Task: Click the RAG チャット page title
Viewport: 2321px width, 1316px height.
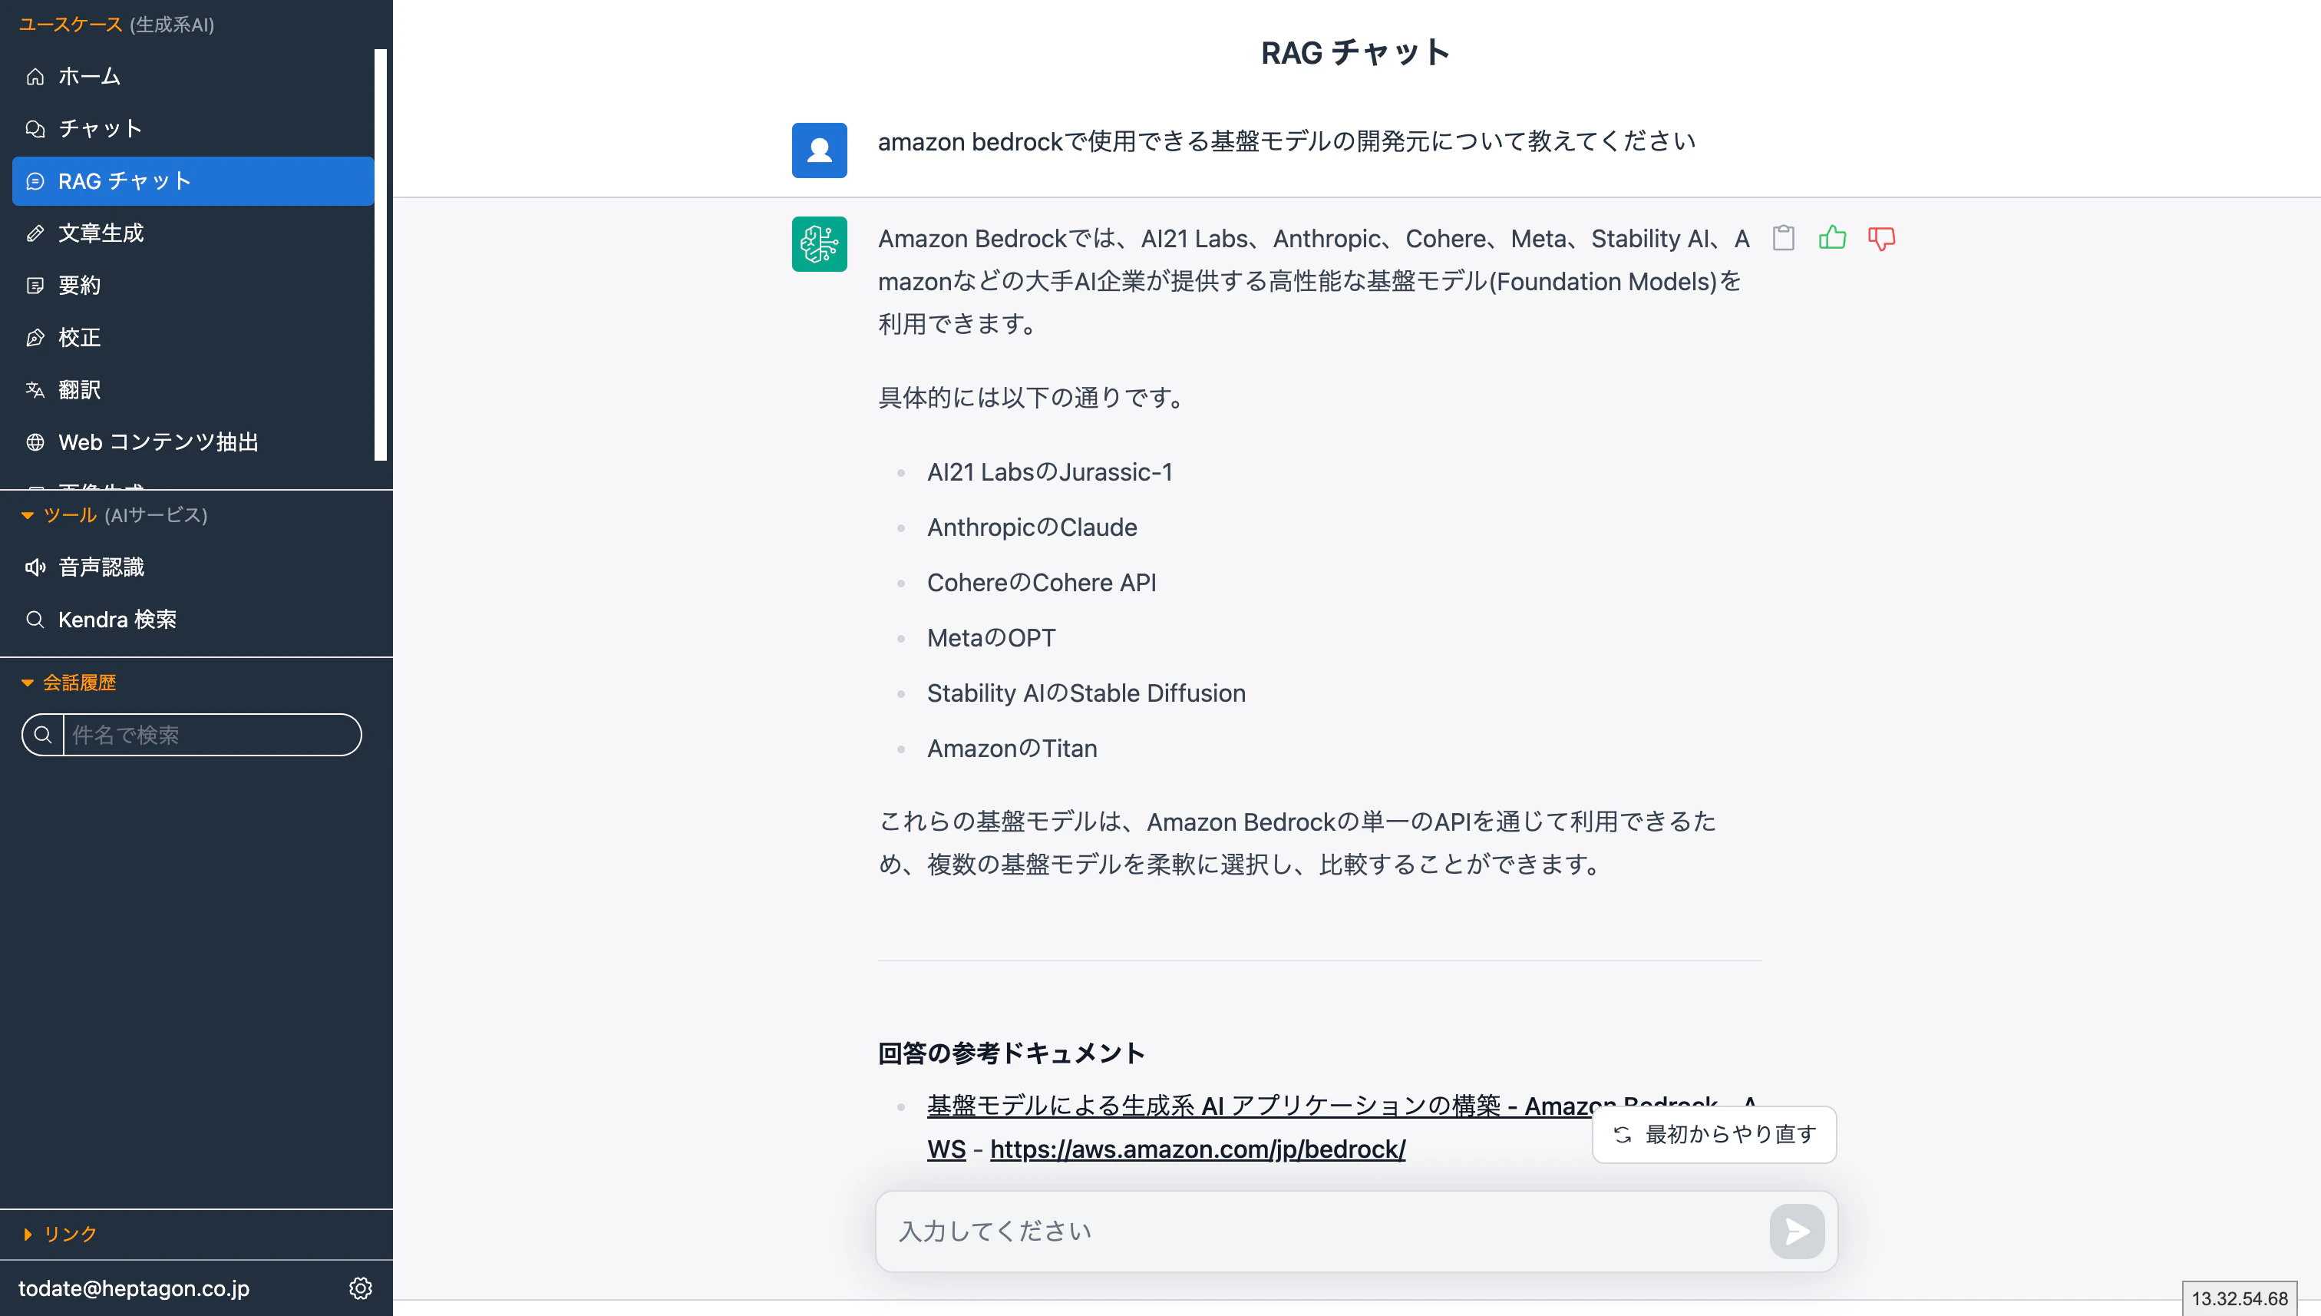Action: [x=1355, y=52]
